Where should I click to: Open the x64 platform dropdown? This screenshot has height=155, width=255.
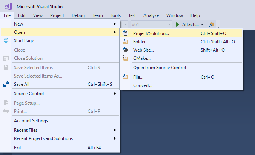tap(151, 24)
